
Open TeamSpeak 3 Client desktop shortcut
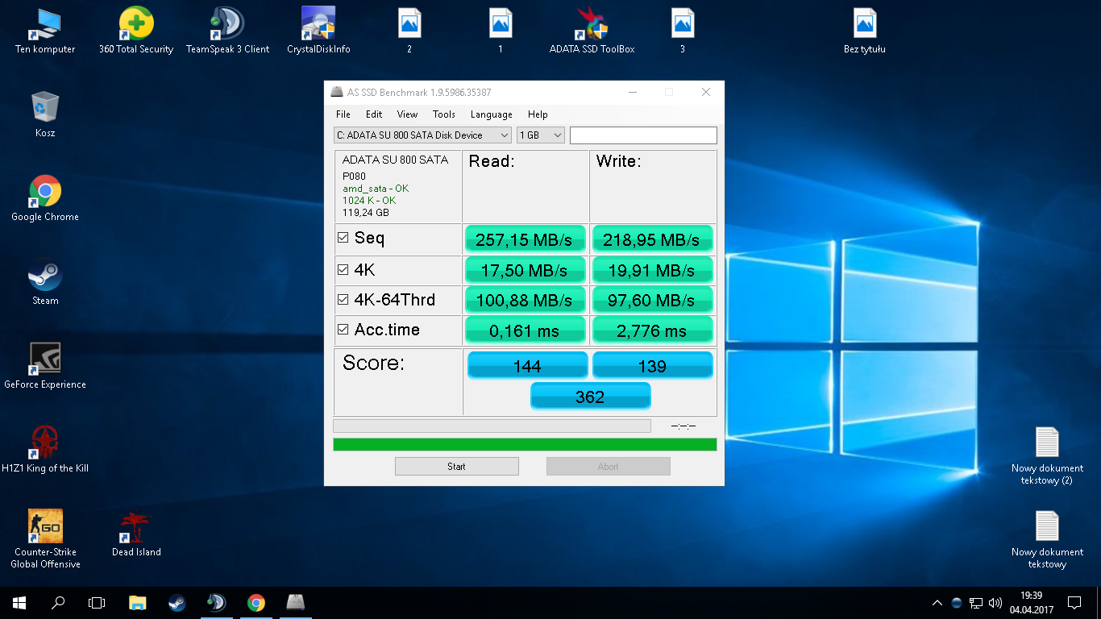coord(227,31)
